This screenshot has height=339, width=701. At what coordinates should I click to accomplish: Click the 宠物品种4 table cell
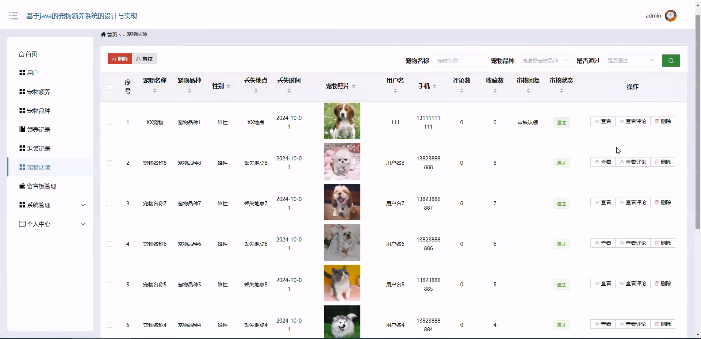tap(189, 325)
